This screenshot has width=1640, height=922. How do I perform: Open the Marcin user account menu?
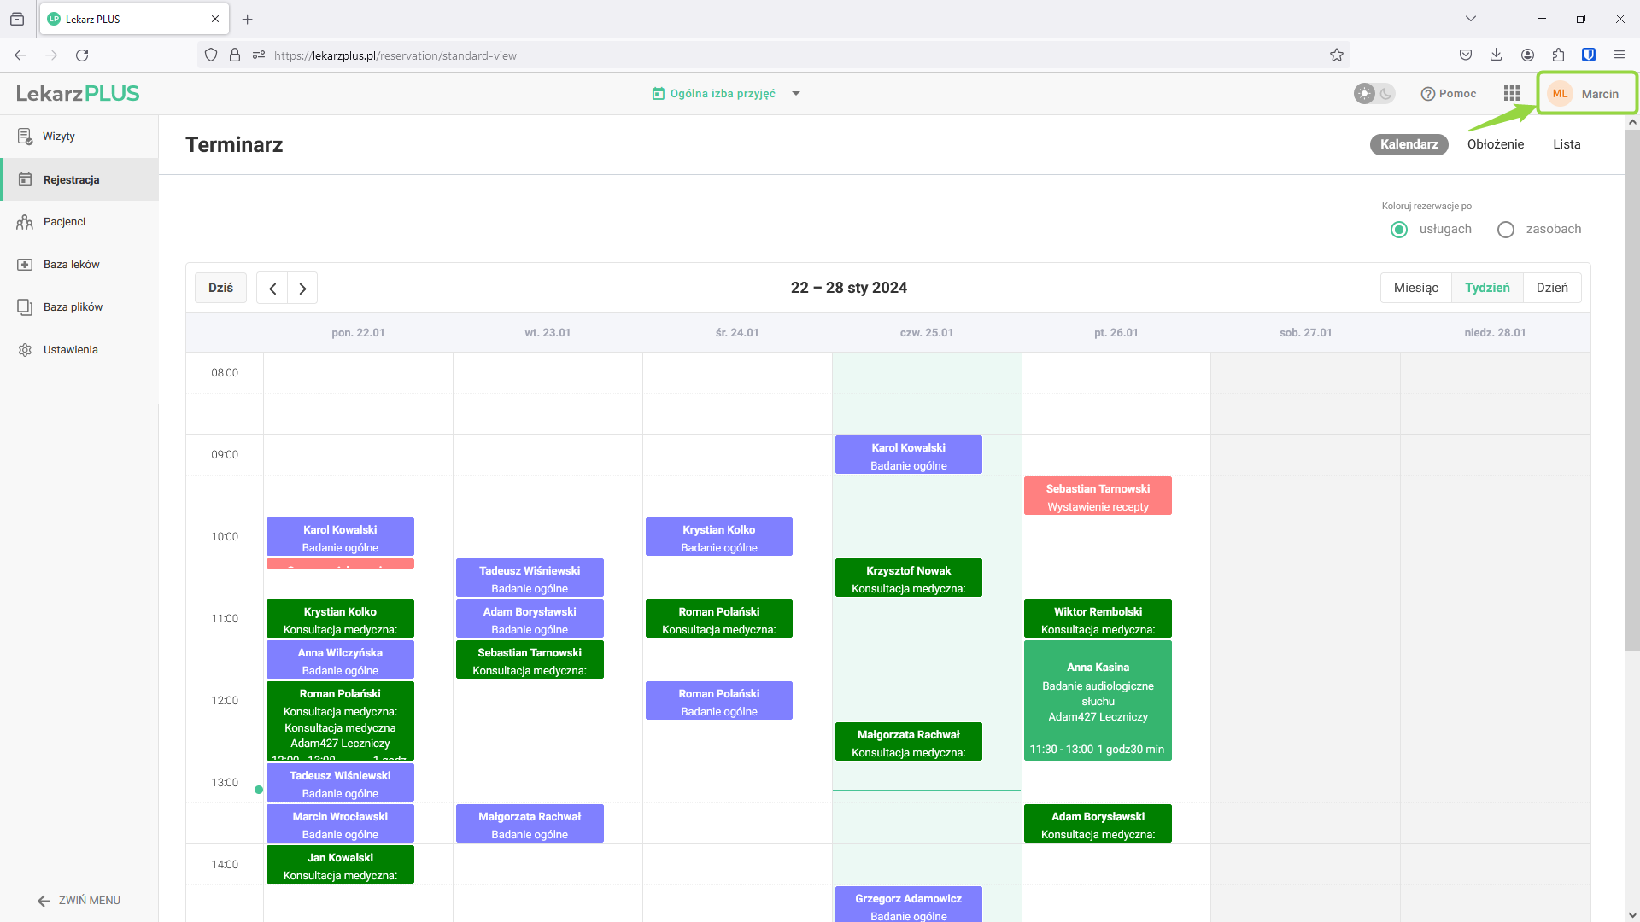1586,94
